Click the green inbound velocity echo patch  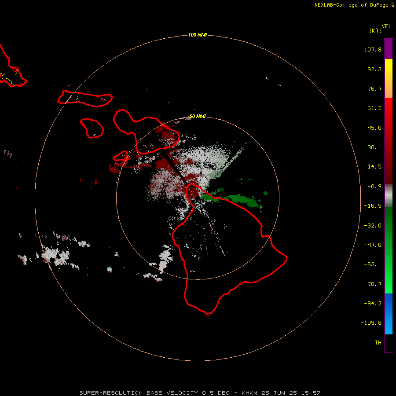coord(242,200)
